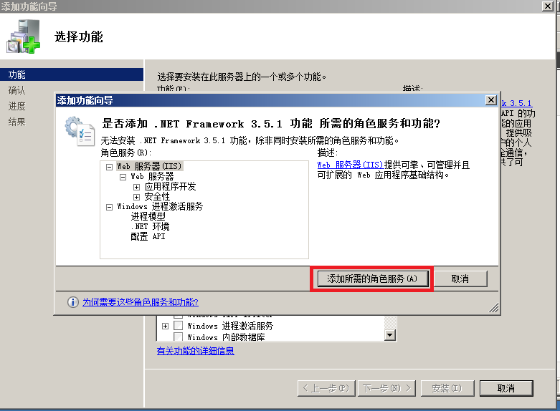Image resolution: width=560 pixels, height=411 pixels.
Task: Click the blue info icon beside help link
Action: (73, 302)
